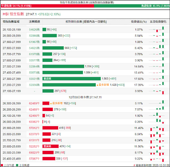Click the five-day chart for 26,000-26,099

click(157, 122)
